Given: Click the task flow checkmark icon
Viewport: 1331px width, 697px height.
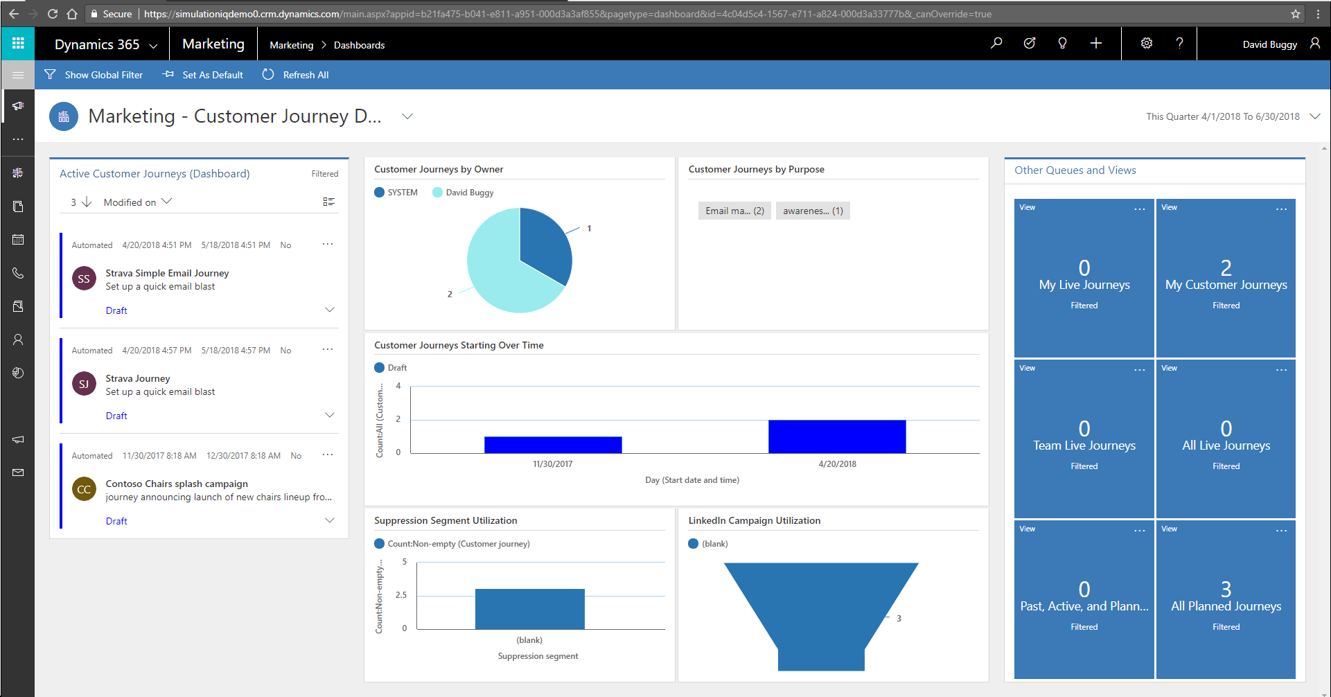Looking at the screenshot, I should [1030, 44].
